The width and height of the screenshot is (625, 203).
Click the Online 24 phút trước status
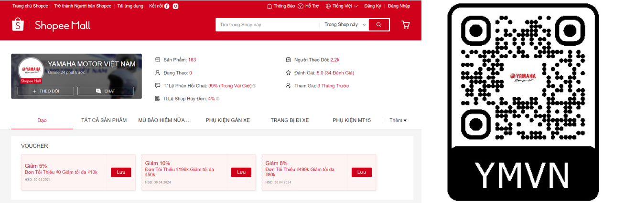[66, 72]
